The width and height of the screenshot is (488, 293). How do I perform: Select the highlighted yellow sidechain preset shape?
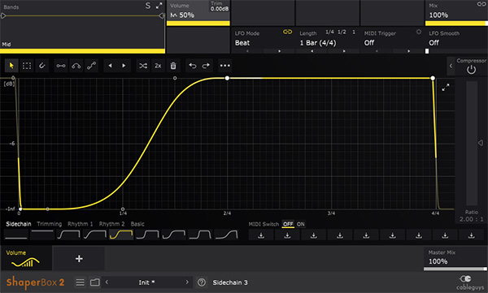pos(121,235)
